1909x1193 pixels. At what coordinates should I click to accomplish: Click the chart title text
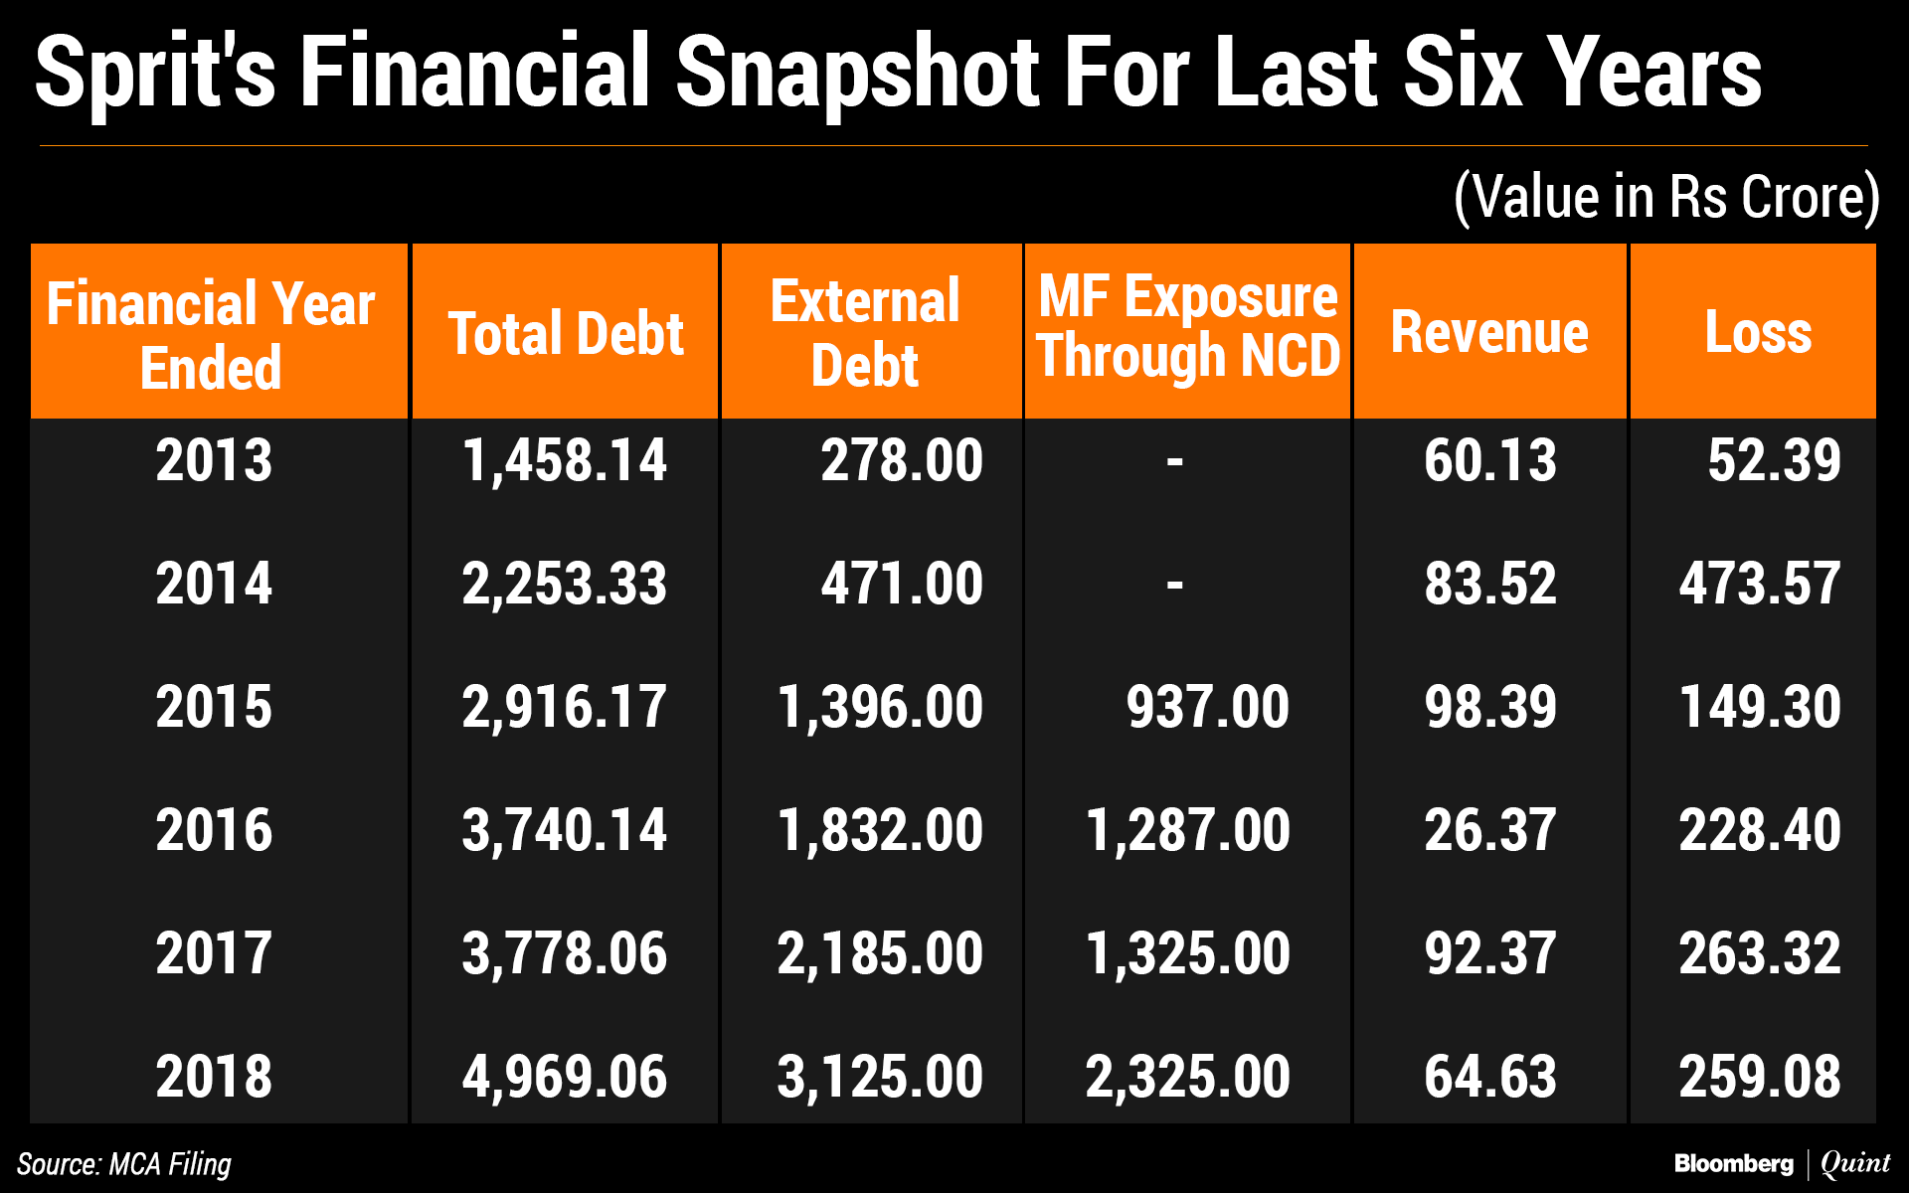coord(898,72)
